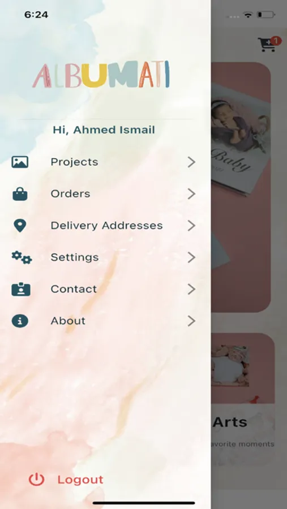Click the Contact card icon

pos(21,289)
